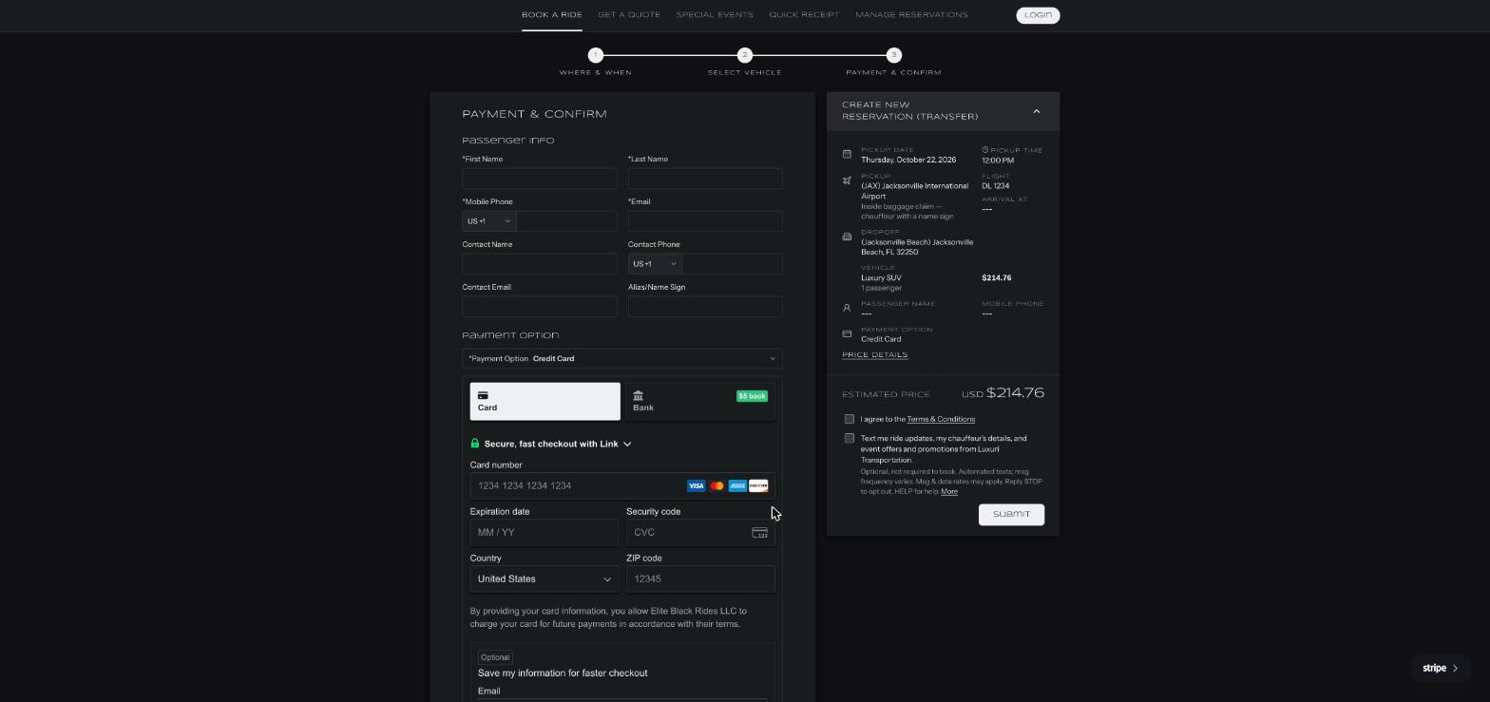The image size is (1490, 702).
Task: Open the Get a Quote tab
Action: pyautogui.click(x=629, y=15)
